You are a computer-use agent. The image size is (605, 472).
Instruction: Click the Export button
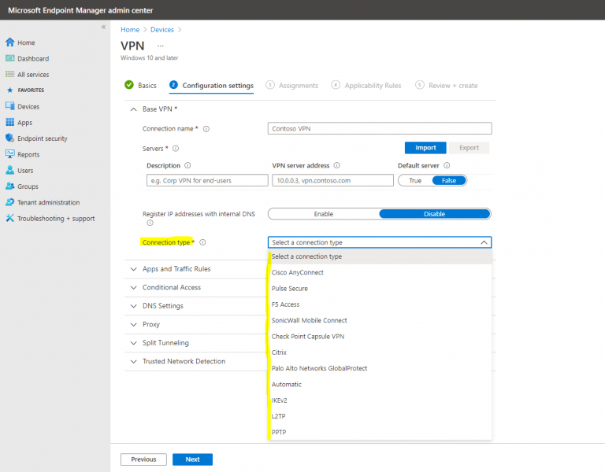[x=469, y=148]
